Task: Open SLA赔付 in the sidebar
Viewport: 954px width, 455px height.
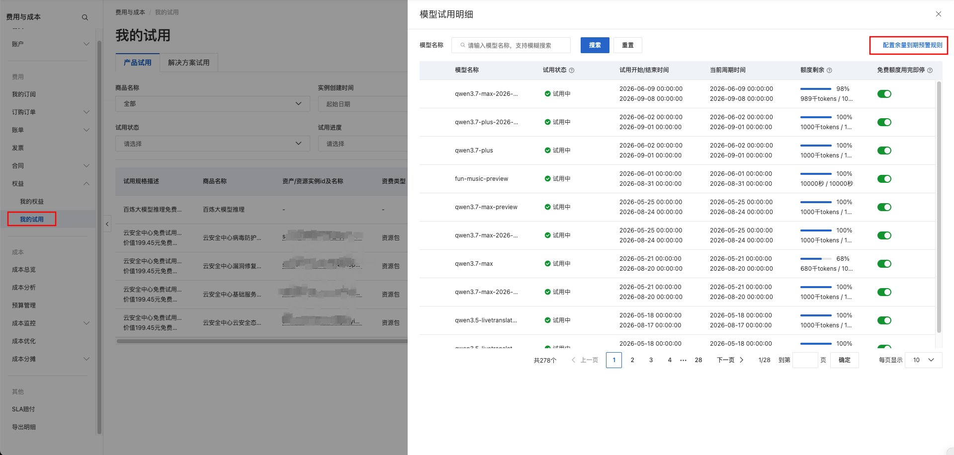Action: (x=23, y=409)
